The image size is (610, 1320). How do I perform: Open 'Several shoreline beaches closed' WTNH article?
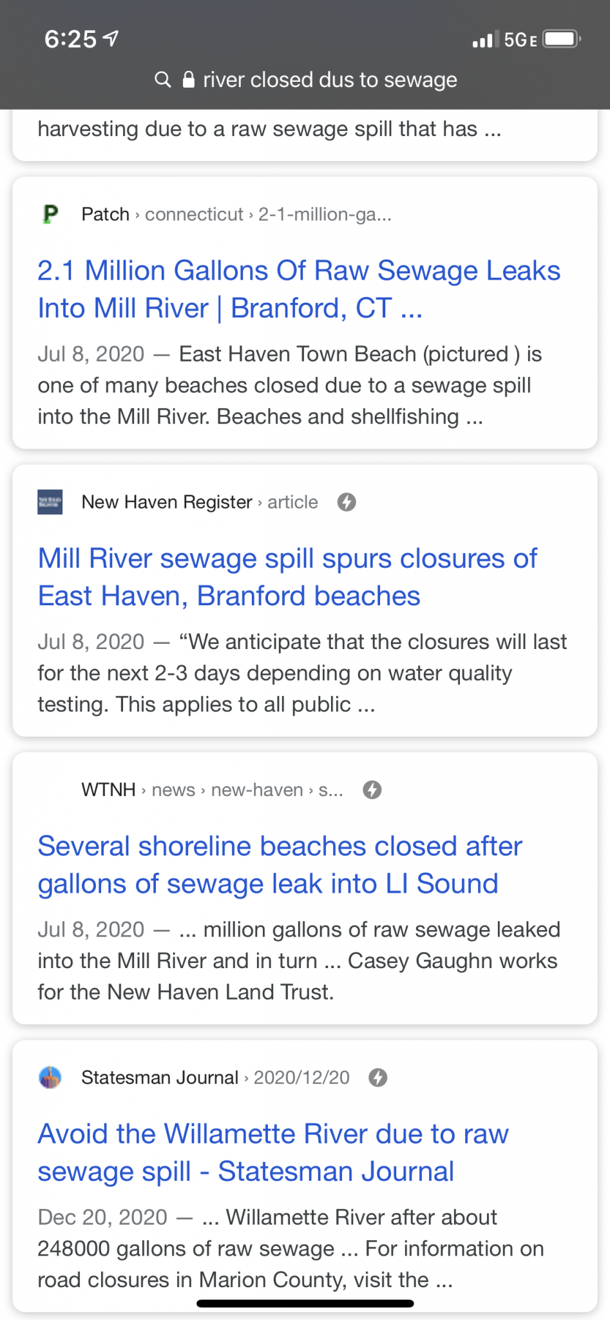click(x=280, y=864)
